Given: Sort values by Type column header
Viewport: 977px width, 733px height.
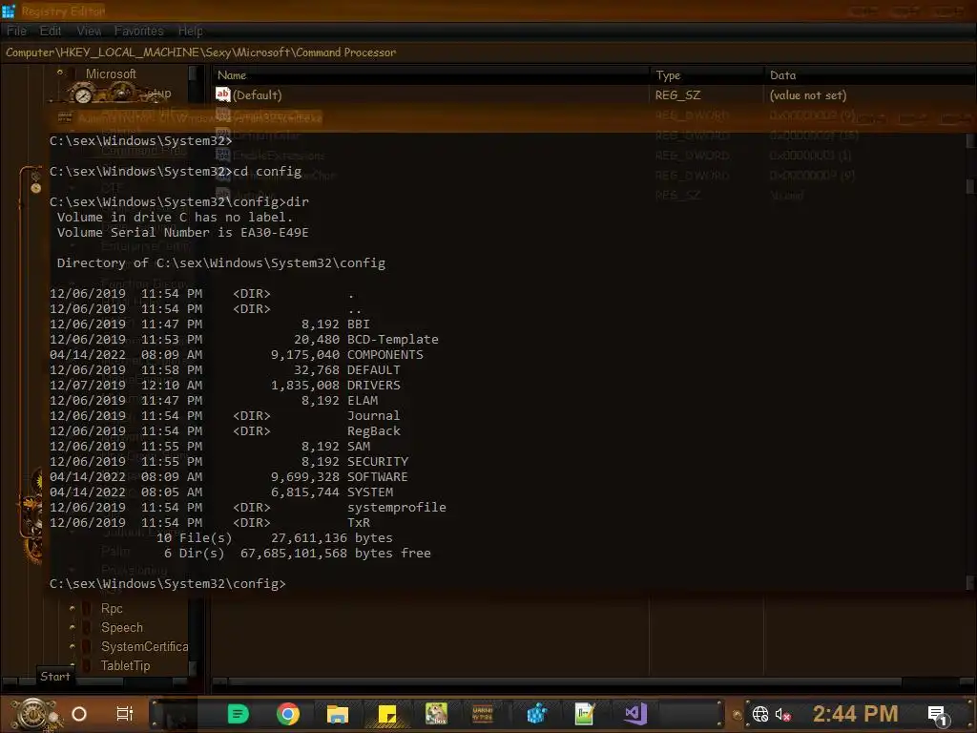Looking at the screenshot, I should [707, 74].
